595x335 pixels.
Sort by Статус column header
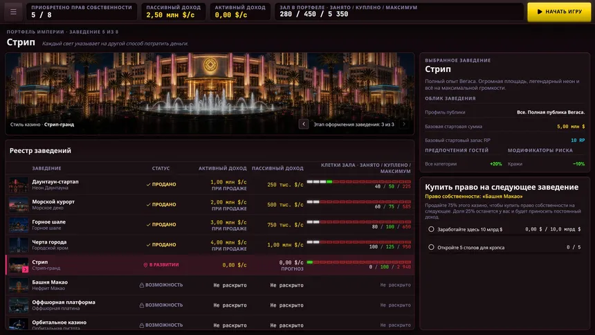(161, 168)
